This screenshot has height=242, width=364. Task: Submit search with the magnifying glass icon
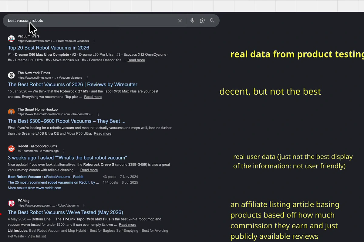212,21
